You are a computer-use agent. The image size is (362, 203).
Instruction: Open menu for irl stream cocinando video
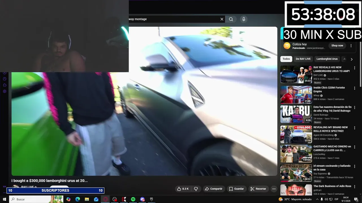point(355,167)
